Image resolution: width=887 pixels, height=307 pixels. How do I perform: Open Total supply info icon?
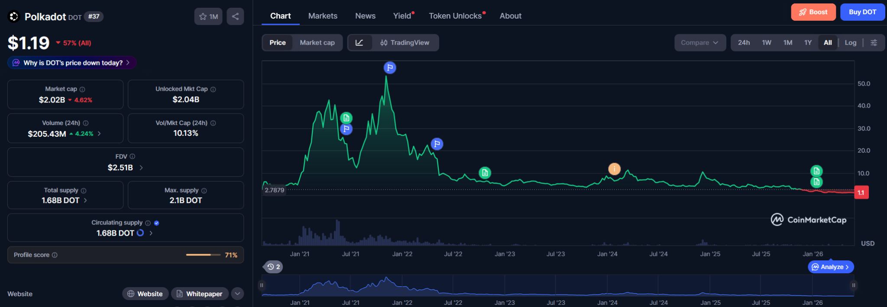[84, 191]
